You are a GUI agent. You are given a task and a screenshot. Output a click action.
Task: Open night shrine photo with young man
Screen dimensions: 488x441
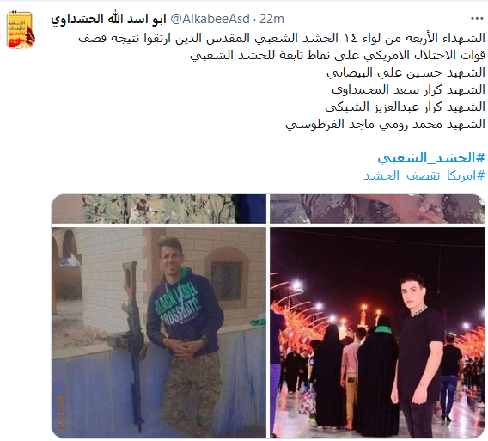[377, 333]
